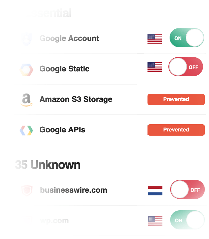Click the 35 Unknown section header
Image resolution: width=209 pixels, height=239 pixels.
[x=48, y=165]
